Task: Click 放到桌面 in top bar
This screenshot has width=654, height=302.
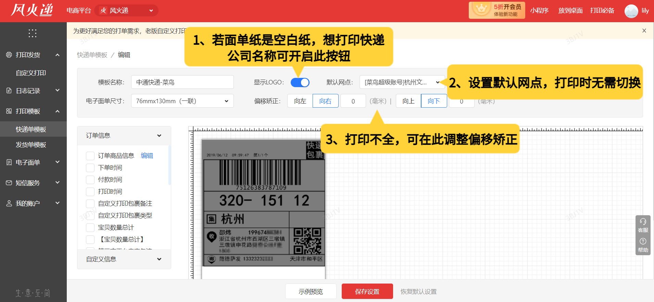Action: [x=570, y=11]
